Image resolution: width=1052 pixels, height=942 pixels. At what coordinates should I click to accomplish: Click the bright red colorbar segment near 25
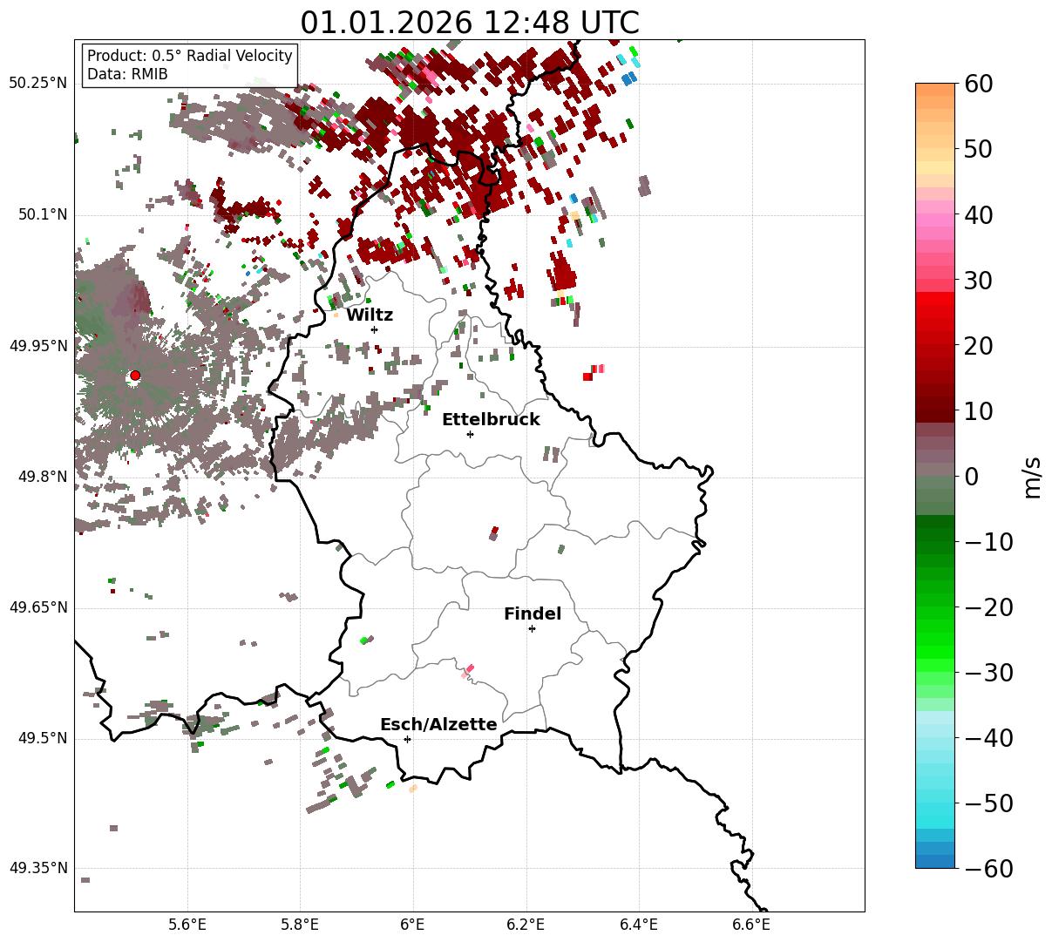tap(935, 312)
